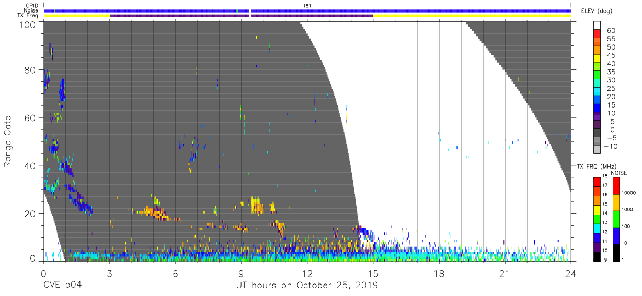Click the green segment of NOISE colorbar
642x296 pixels.
tap(617, 219)
